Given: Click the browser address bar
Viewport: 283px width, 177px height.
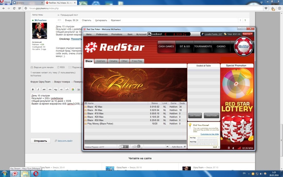Looking at the screenshot, I should pyautogui.click(x=144, y=8).
